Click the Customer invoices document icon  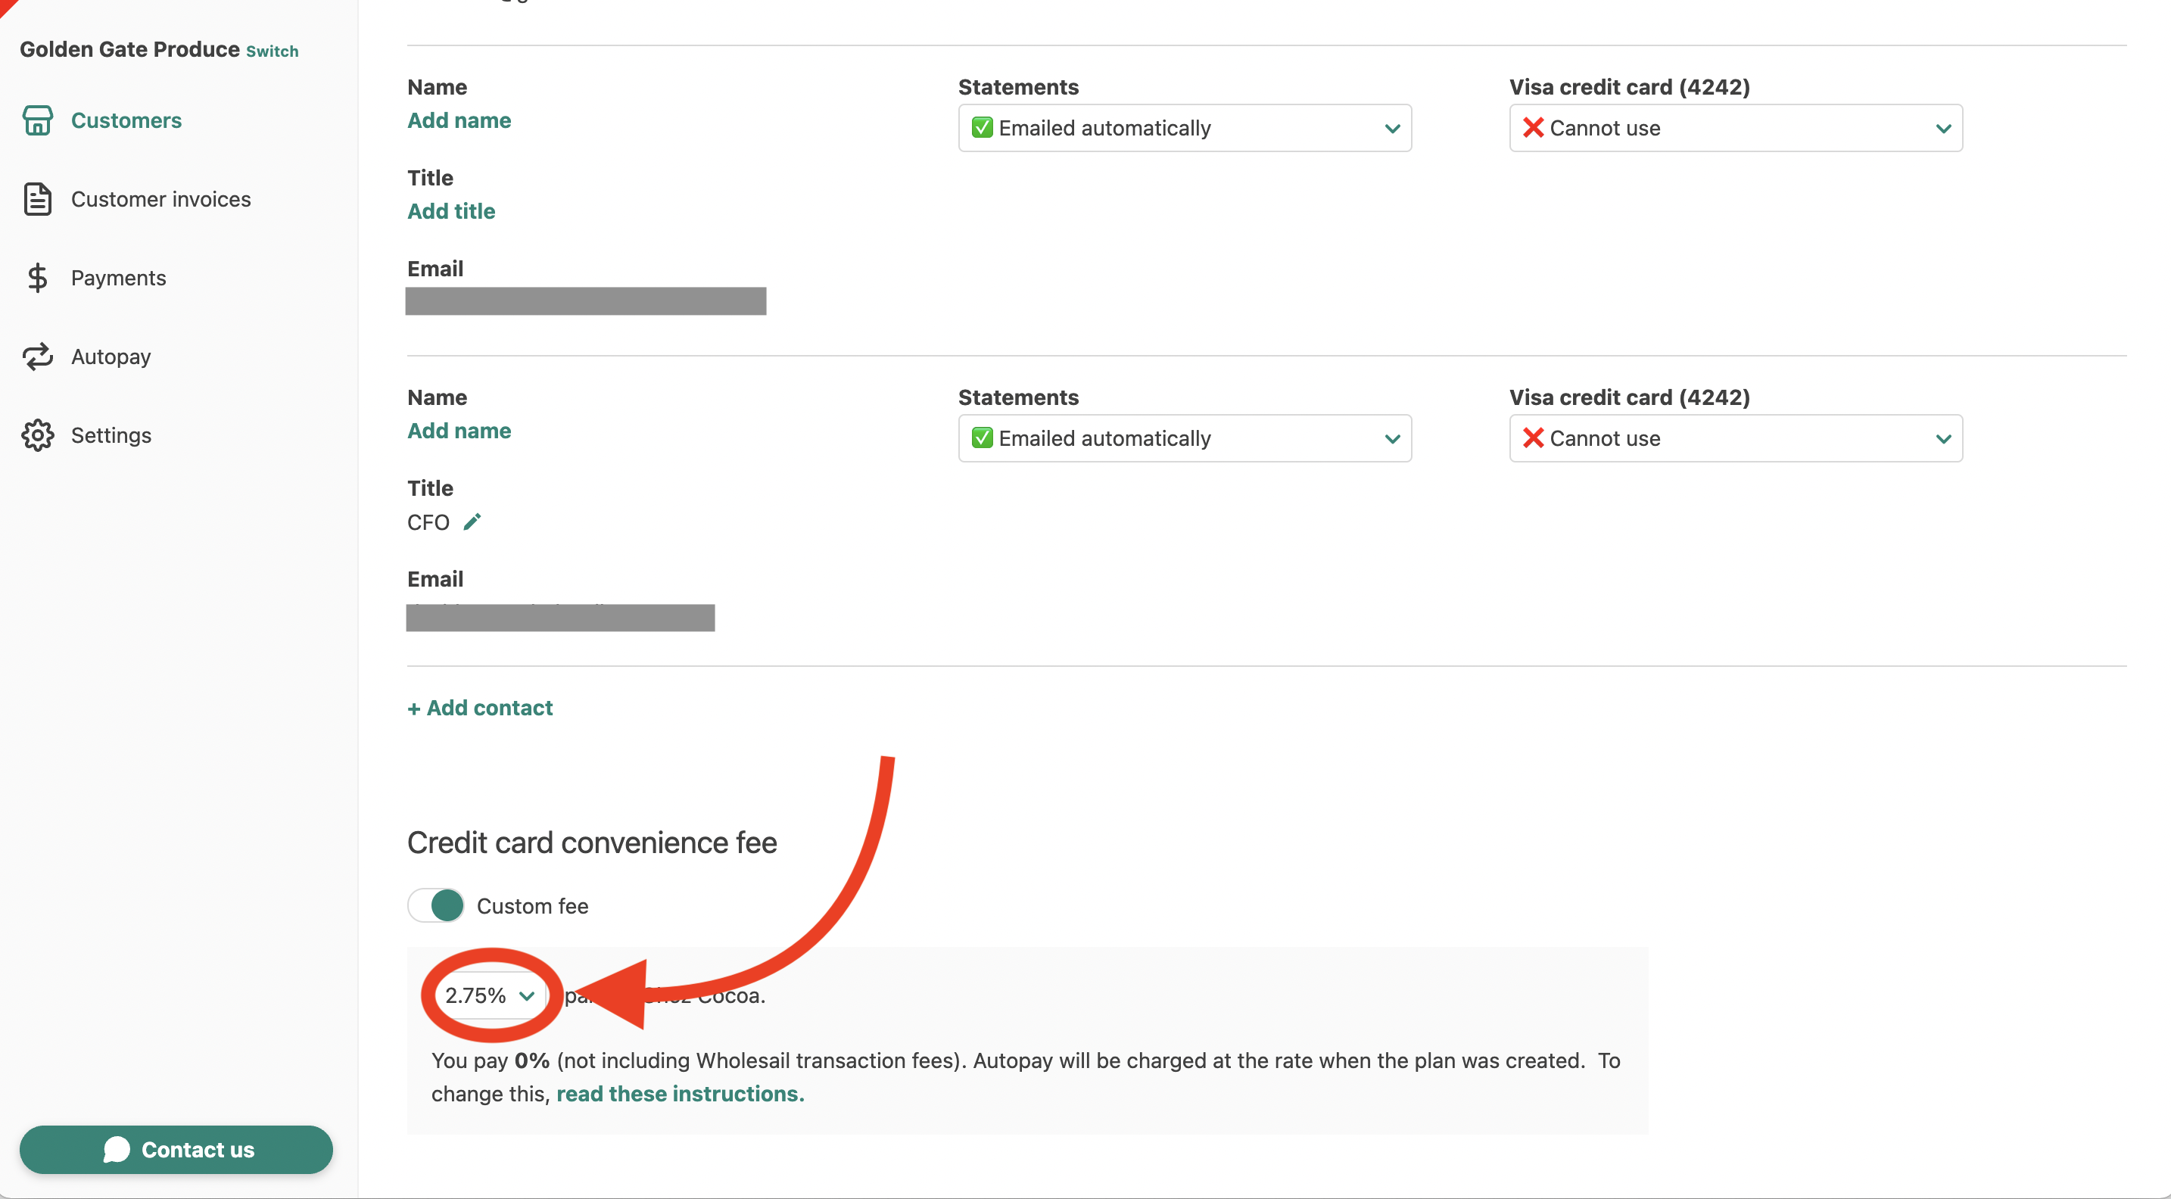37,199
